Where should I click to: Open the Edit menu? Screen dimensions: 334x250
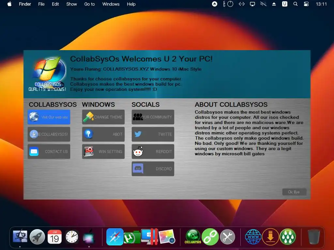click(55, 4)
